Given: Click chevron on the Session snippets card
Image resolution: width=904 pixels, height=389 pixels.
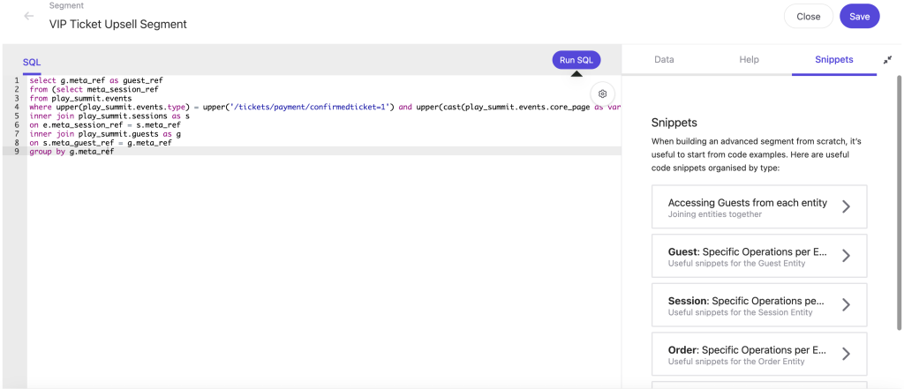Looking at the screenshot, I should click(846, 305).
